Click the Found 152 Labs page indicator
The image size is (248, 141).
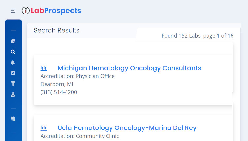tap(198, 36)
